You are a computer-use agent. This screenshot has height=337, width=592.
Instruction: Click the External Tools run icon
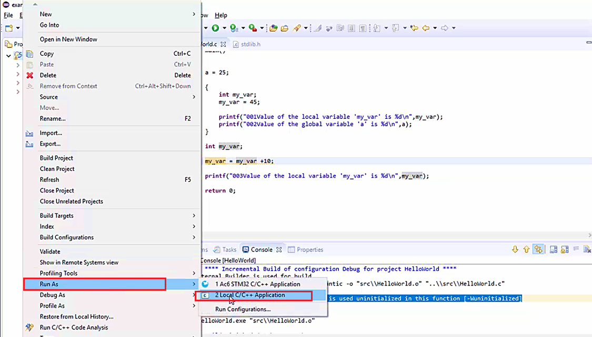coord(253,28)
